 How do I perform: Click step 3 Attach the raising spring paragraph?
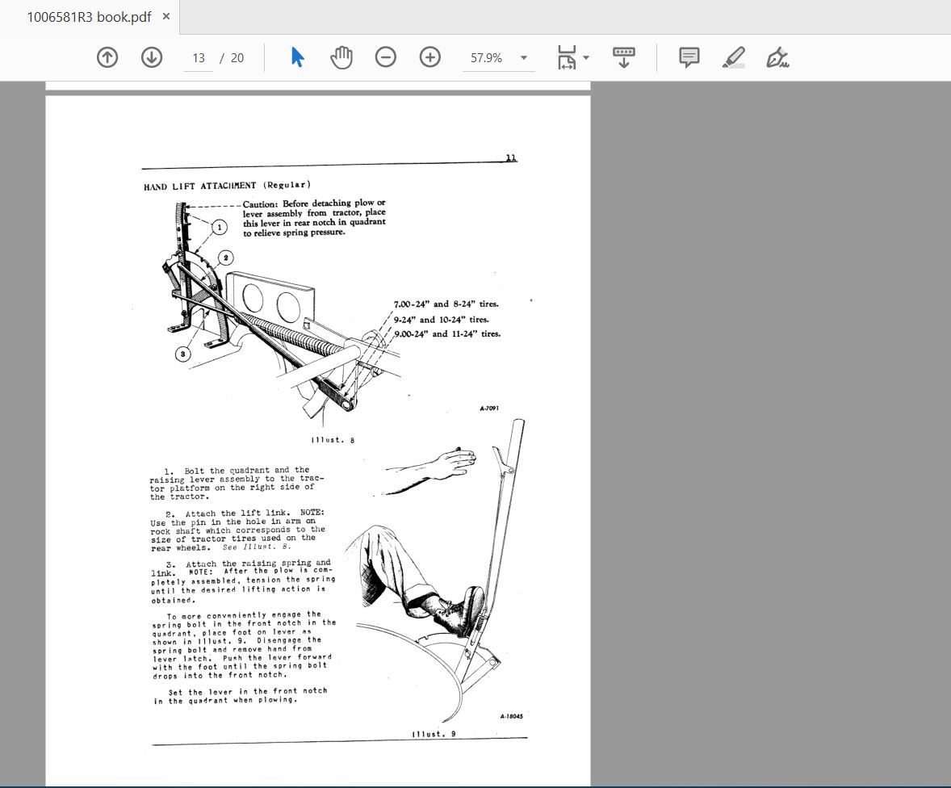click(x=243, y=581)
